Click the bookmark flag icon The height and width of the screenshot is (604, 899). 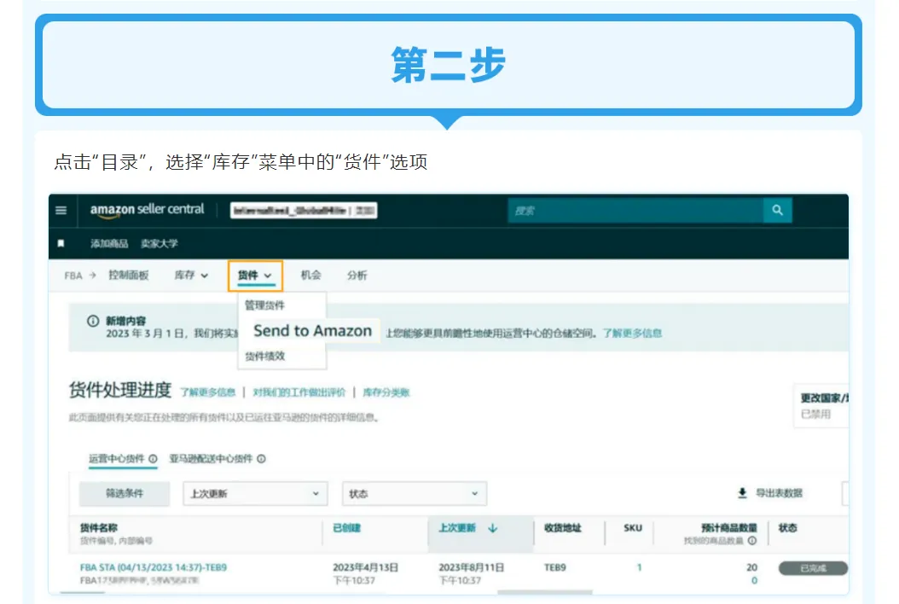61,243
